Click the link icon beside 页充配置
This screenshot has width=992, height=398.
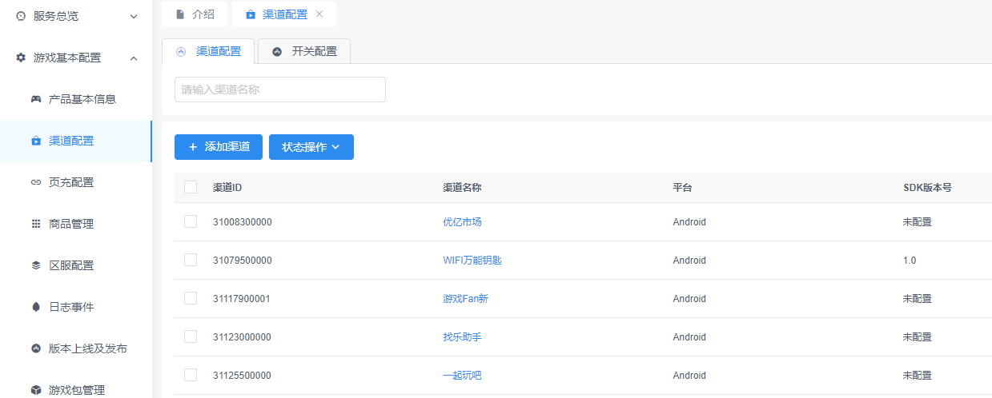(x=36, y=182)
